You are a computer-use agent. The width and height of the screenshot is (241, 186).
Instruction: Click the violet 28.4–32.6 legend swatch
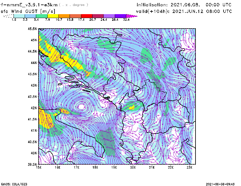point(120,16)
